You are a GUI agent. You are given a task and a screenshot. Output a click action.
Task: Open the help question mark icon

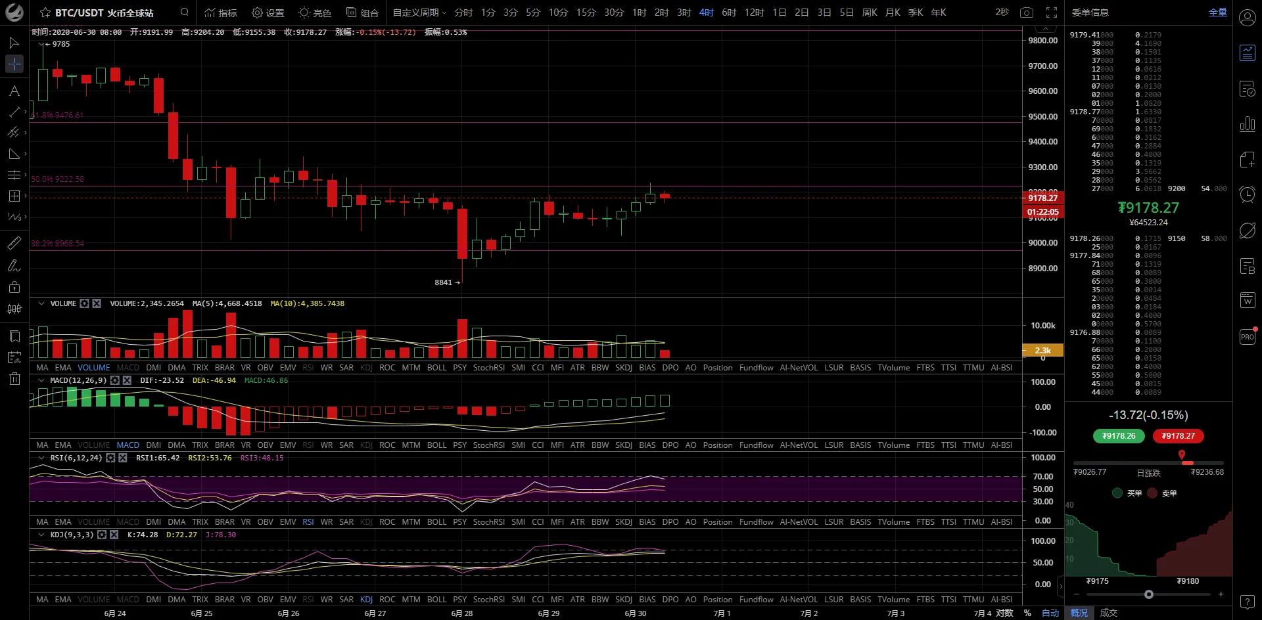(x=1247, y=602)
